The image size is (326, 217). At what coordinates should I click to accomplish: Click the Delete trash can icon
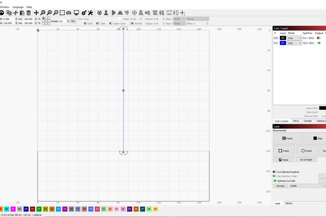(28, 13)
